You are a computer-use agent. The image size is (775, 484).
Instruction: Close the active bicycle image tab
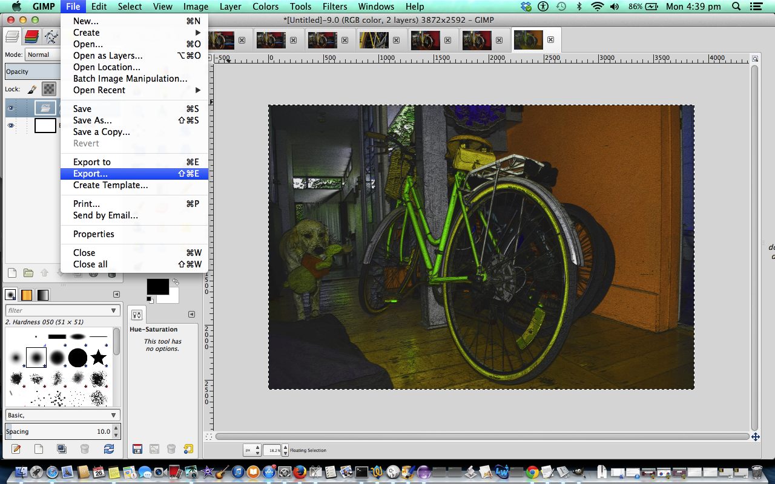coord(550,40)
